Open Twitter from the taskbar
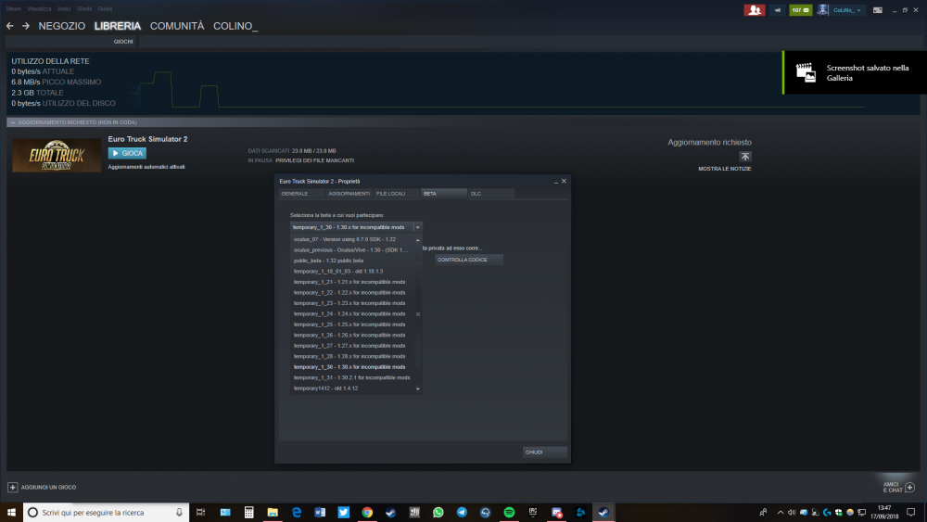The height and width of the screenshot is (522, 927). [x=344, y=513]
